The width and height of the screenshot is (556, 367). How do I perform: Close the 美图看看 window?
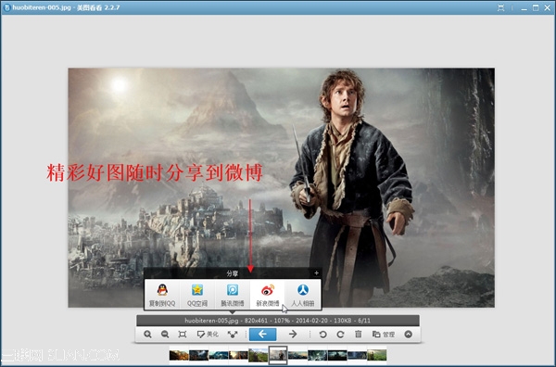tap(547, 7)
